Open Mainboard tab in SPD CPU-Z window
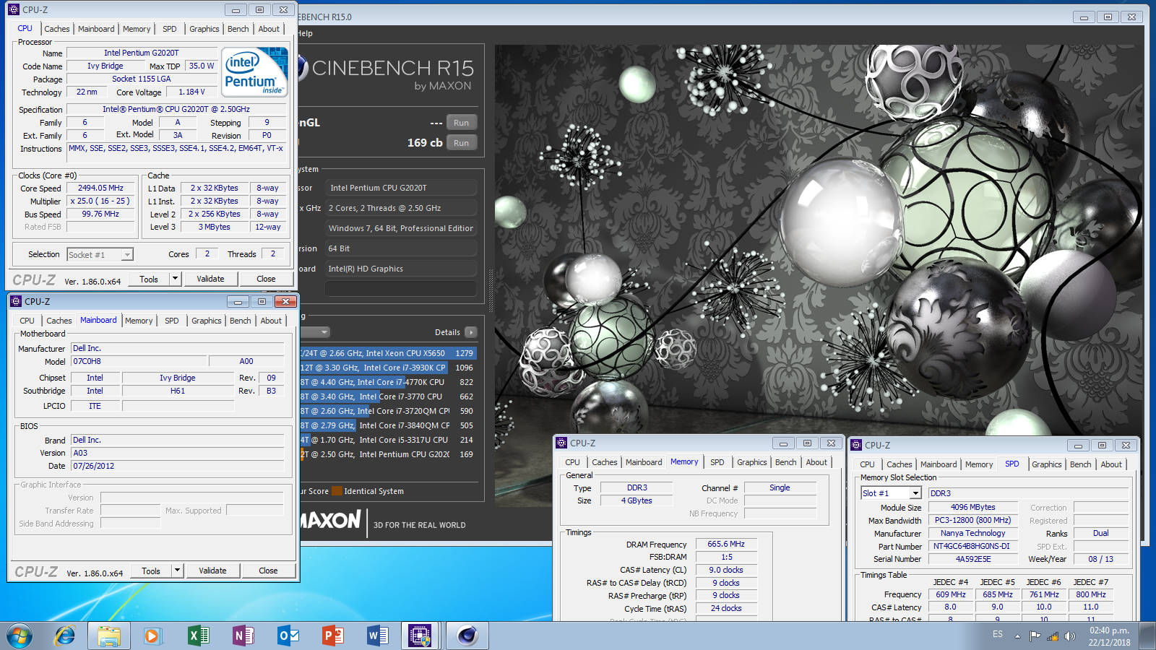Screen dimensions: 1156x650 pyautogui.click(x=939, y=464)
